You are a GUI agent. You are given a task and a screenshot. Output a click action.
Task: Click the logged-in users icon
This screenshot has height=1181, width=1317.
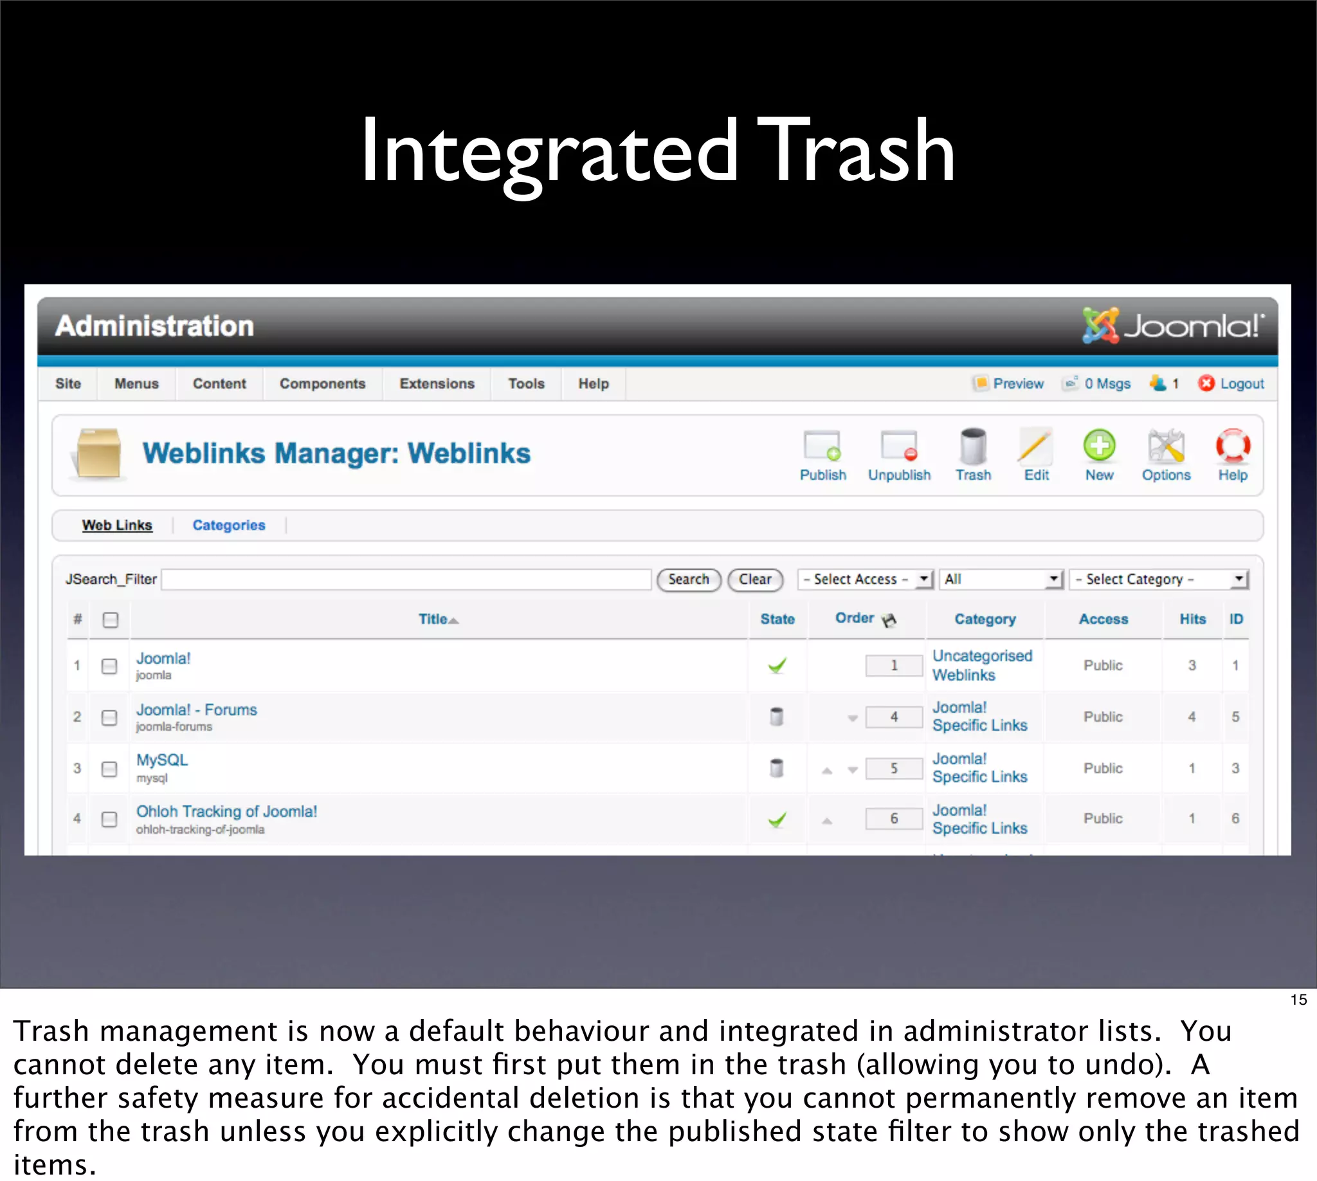point(1158,383)
